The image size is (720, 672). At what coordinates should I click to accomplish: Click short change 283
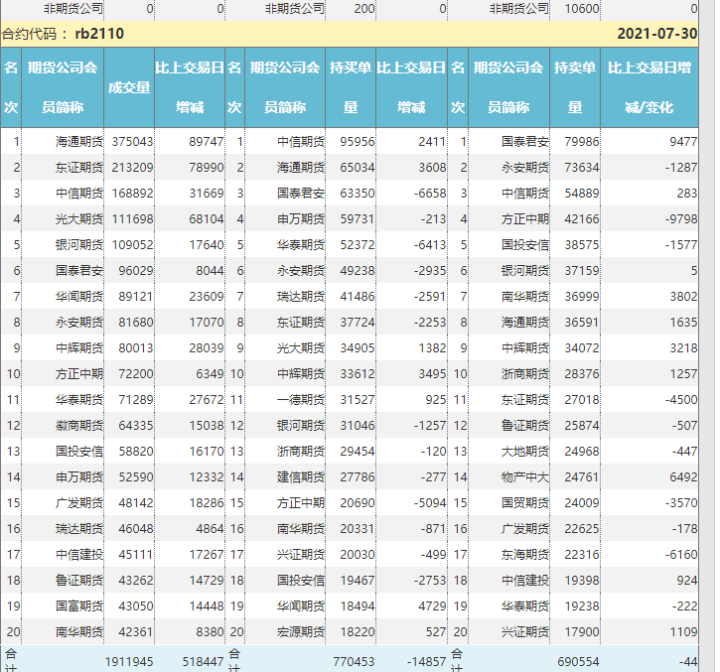[687, 194]
